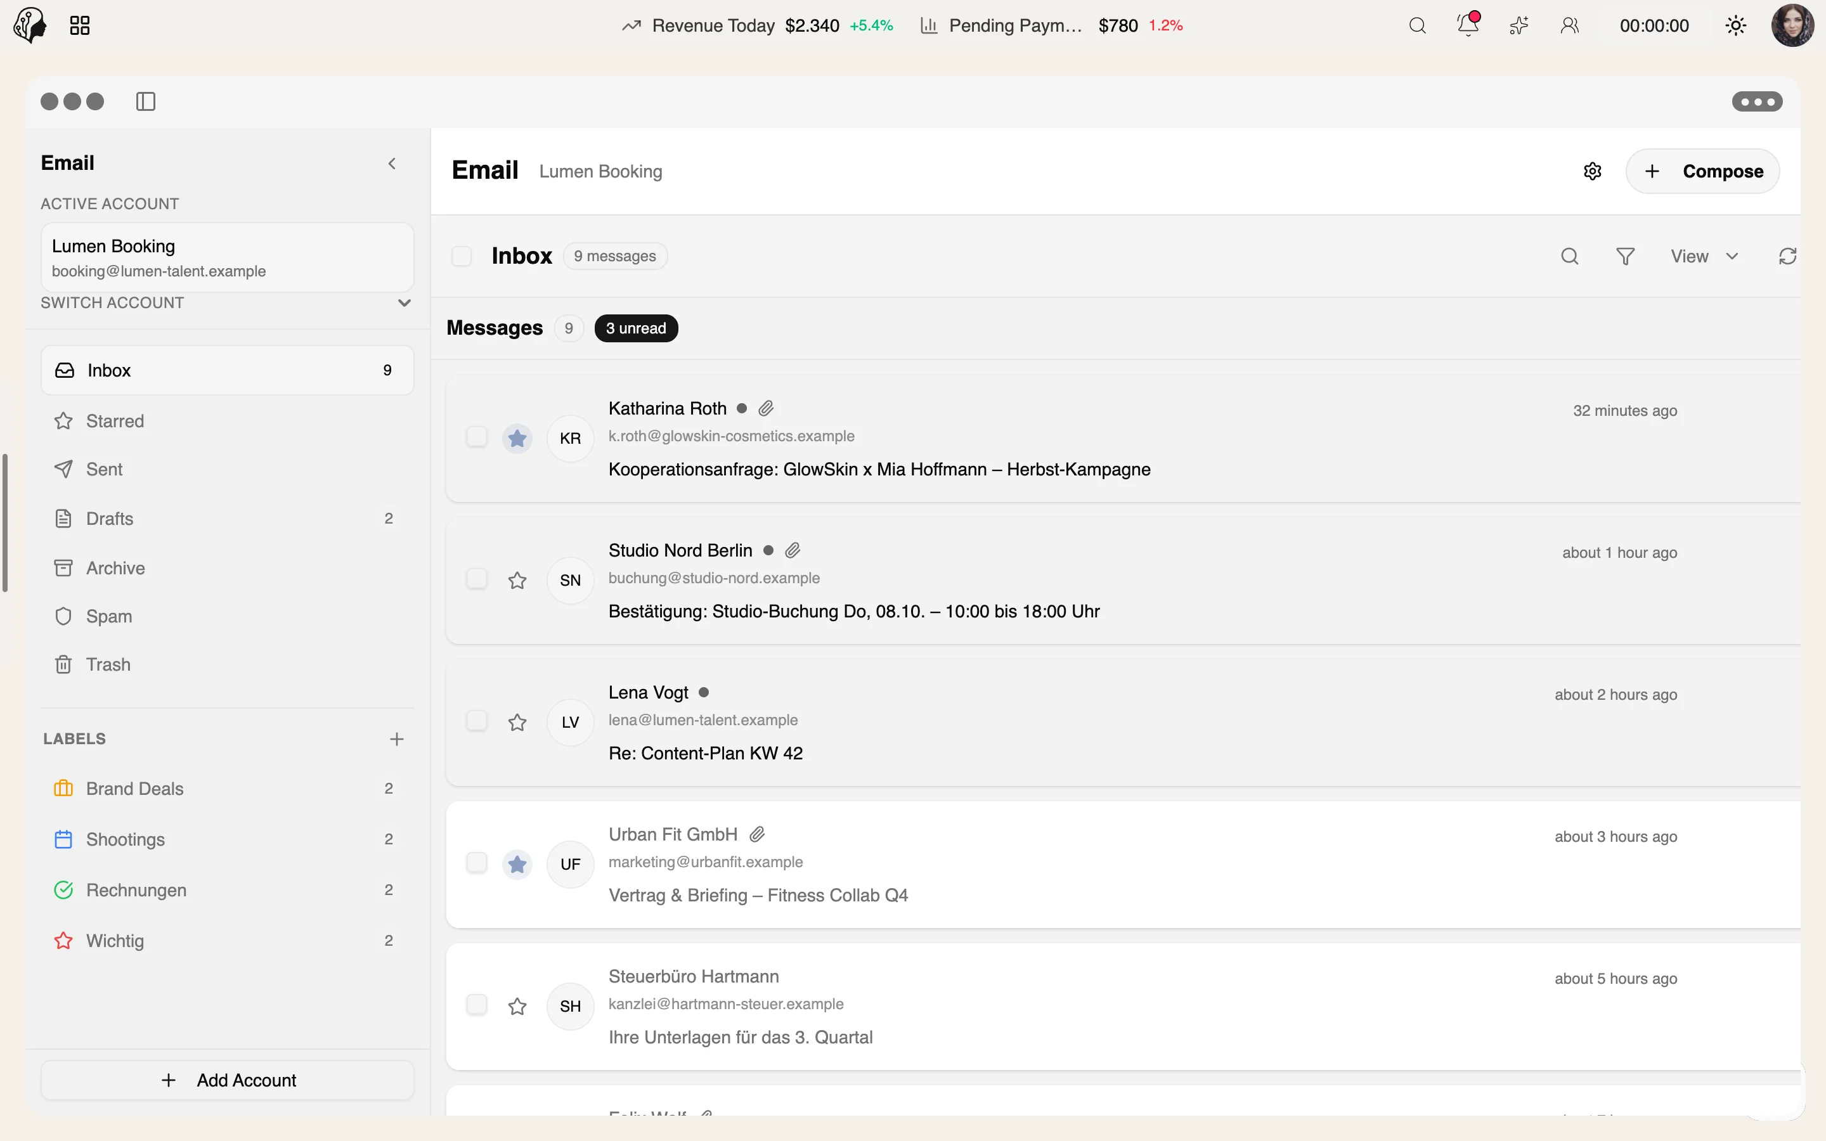1826x1141 pixels.
Task: Click the Add Account button
Action: pos(227,1080)
